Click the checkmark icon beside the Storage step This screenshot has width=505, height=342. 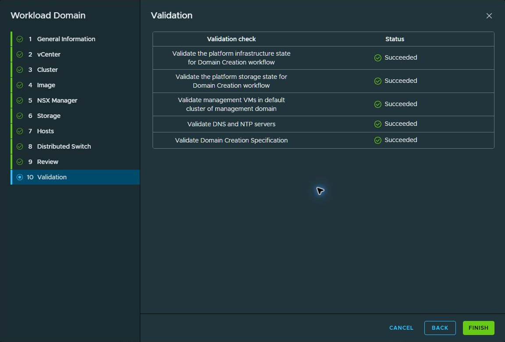click(x=20, y=116)
